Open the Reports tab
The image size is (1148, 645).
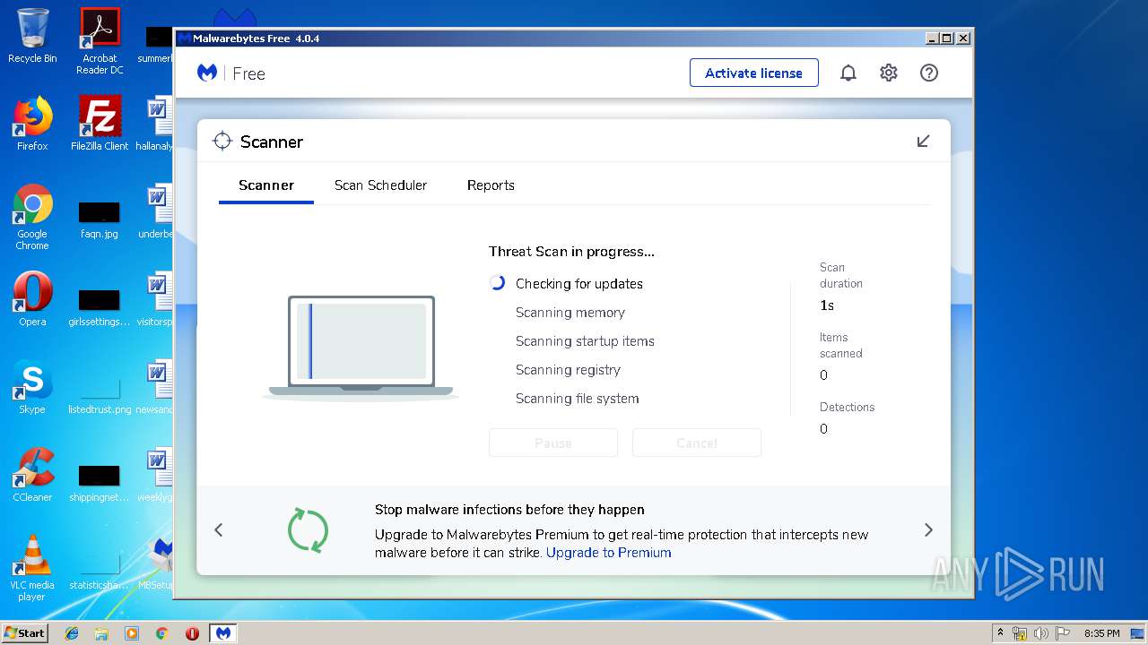click(491, 185)
